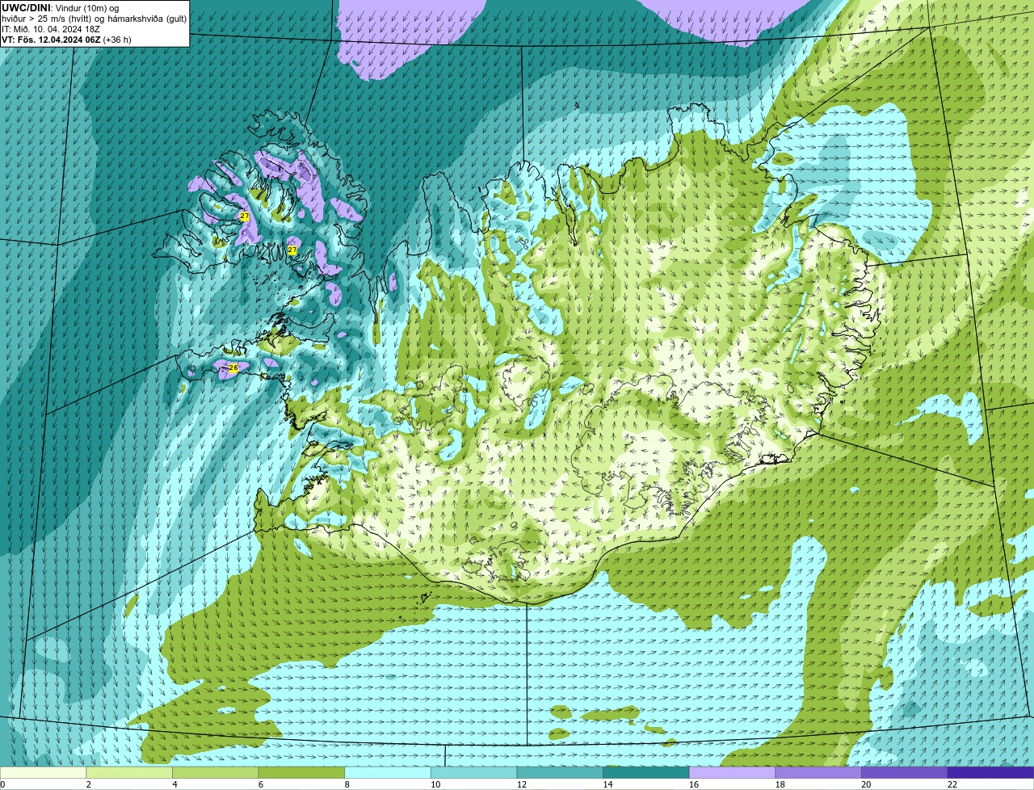Screen dimensions: 1034x790
Task: Click the pale yellow 0–2 m/s legend swatch
Action: point(44,772)
